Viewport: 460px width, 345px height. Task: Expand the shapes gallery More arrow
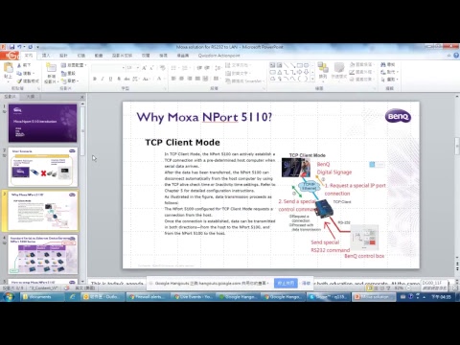point(312,79)
